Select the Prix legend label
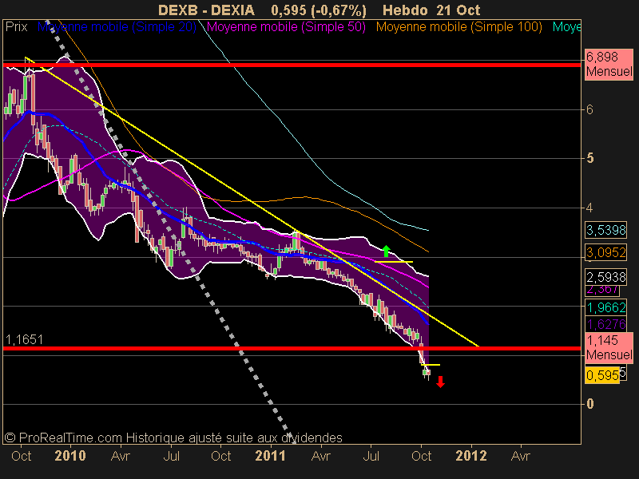Viewport: 639px width, 479px height. (x=16, y=27)
